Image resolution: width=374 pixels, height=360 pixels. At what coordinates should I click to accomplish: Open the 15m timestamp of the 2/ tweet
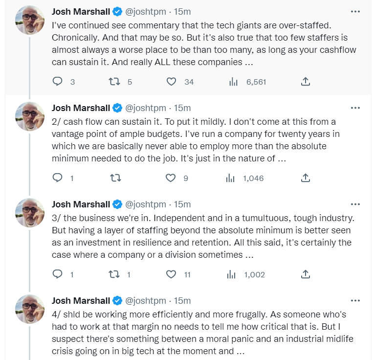click(x=182, y=108)
